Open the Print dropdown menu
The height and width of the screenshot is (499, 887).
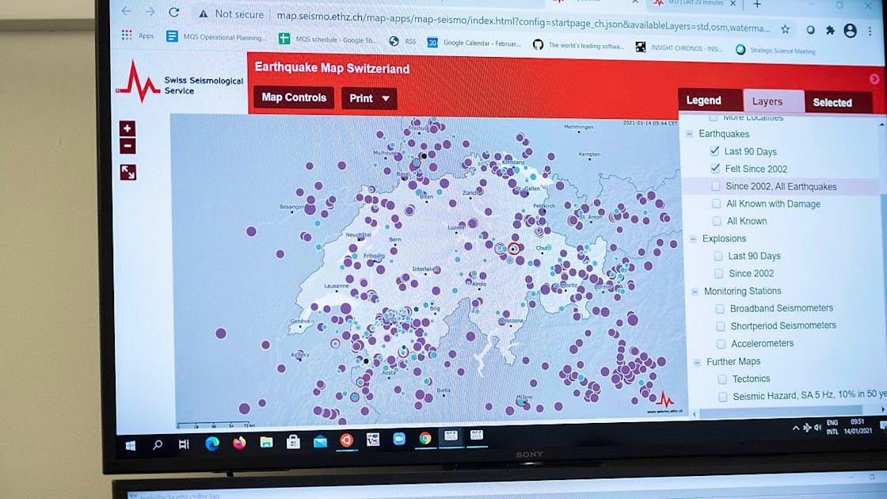(x=369, y=98)
